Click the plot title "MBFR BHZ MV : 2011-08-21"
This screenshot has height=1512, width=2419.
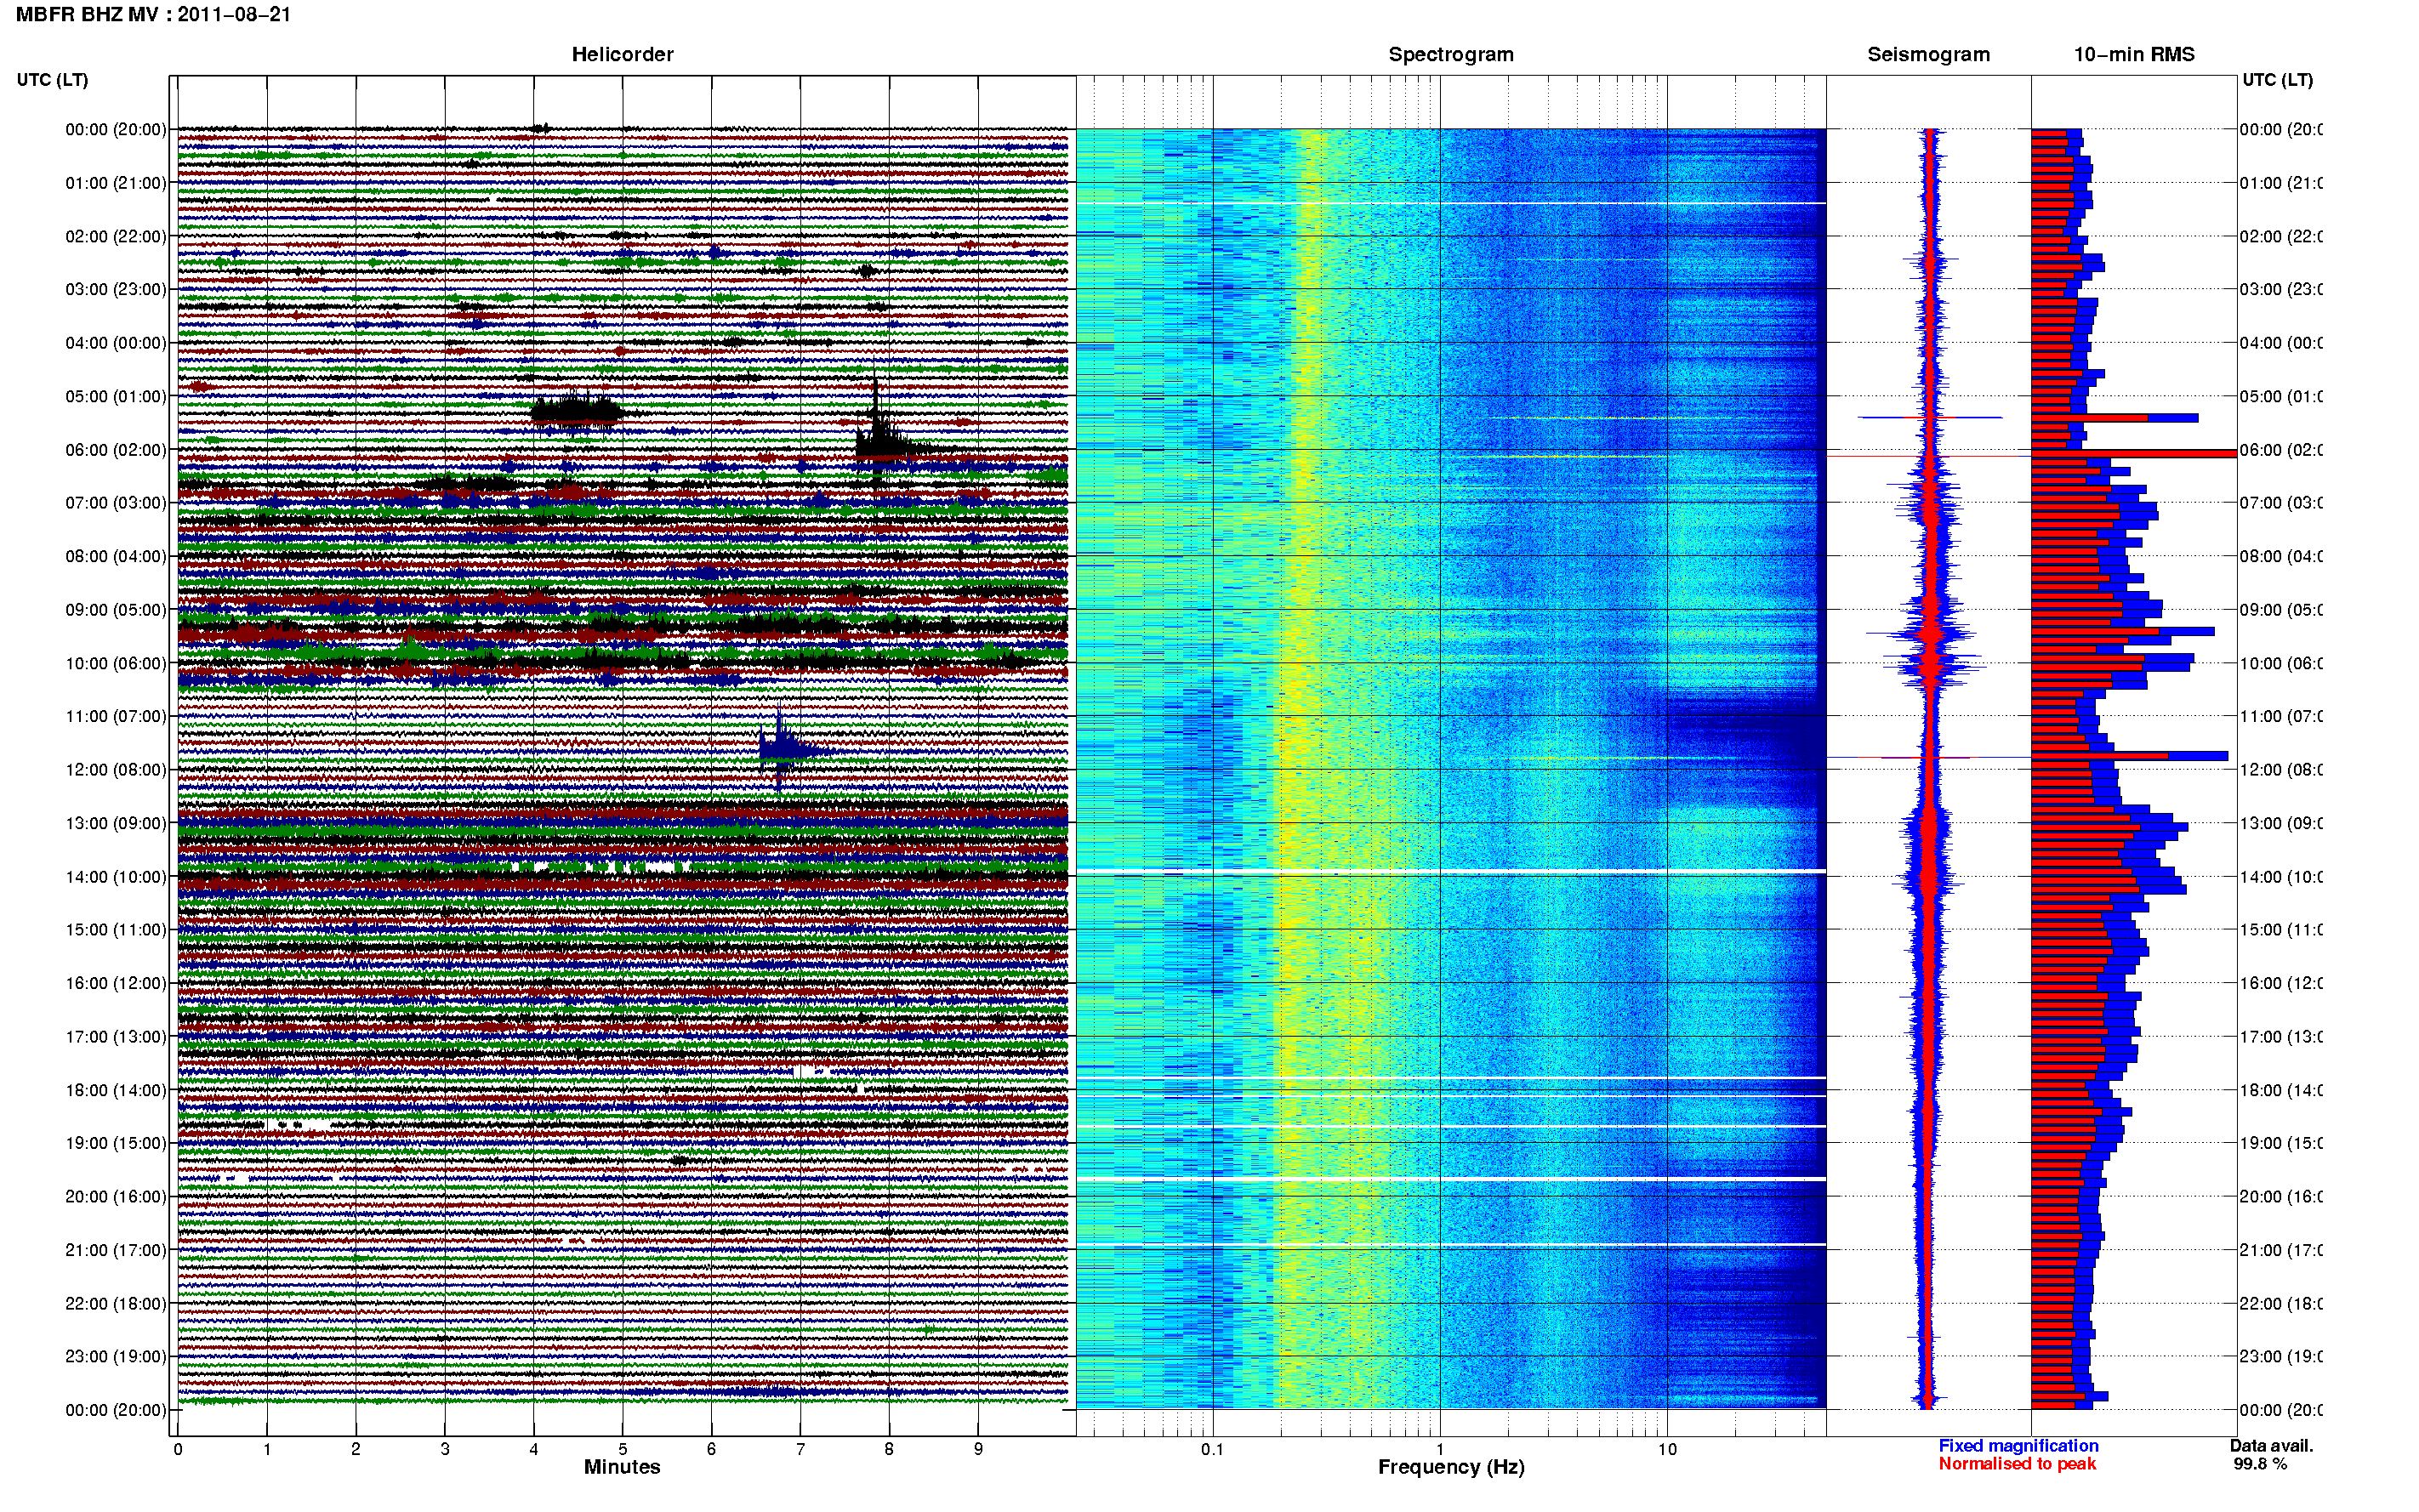click(153, 15)
